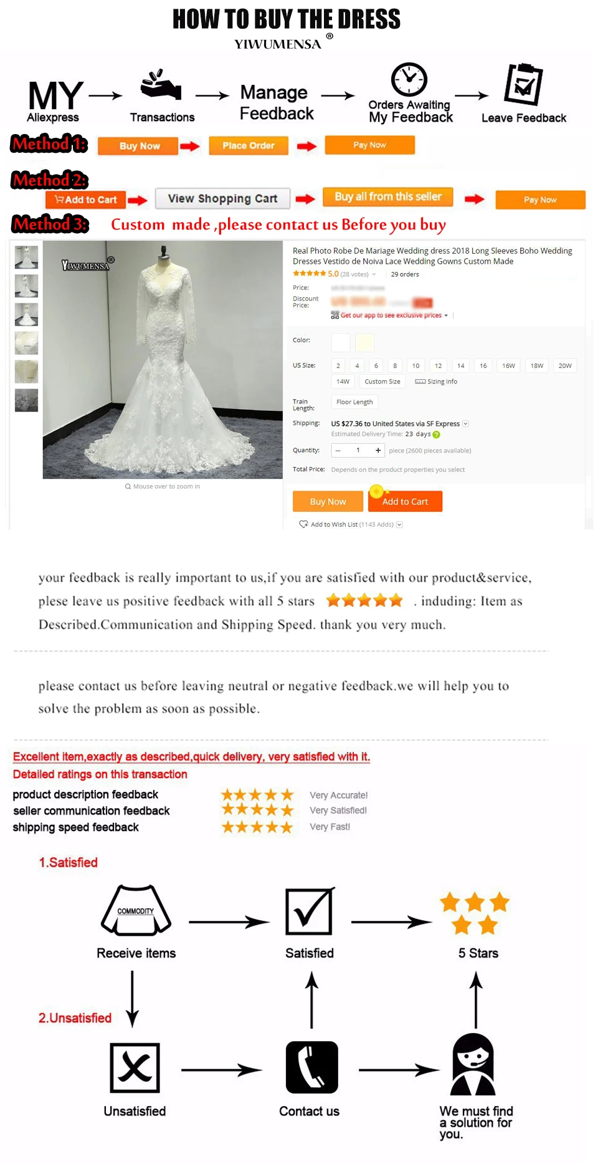Click the green delivery time help icon
This screenshot has height=1164, width=598.
(436, 435)
